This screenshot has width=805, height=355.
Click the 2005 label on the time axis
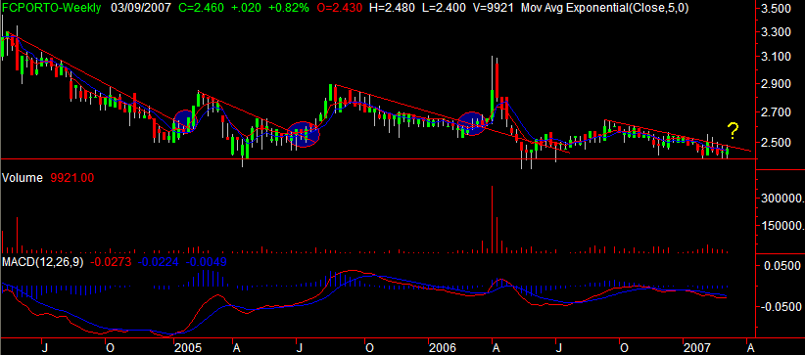coord(187,348)
